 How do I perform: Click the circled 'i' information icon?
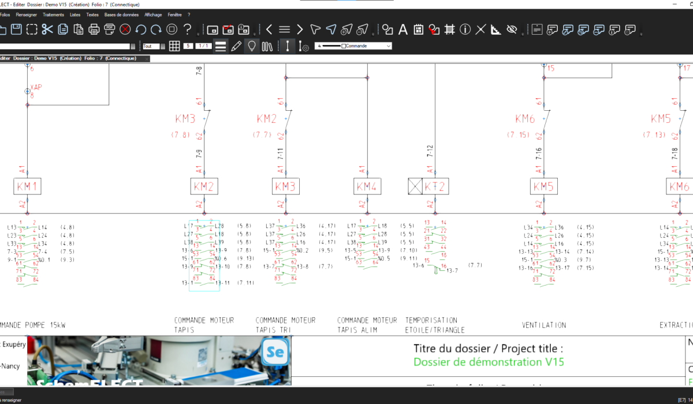[465, 29]
